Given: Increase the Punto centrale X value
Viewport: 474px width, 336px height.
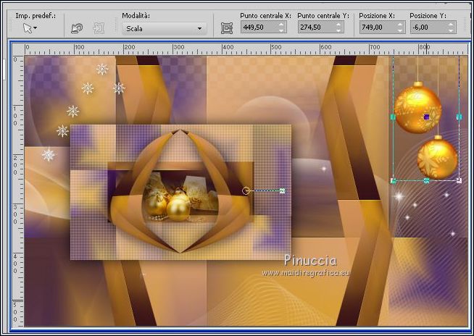Looking at the screenshot, I should pyautogui.click(x=282, y=24).
